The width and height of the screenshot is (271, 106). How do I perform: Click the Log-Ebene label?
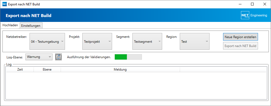(15, 57)
